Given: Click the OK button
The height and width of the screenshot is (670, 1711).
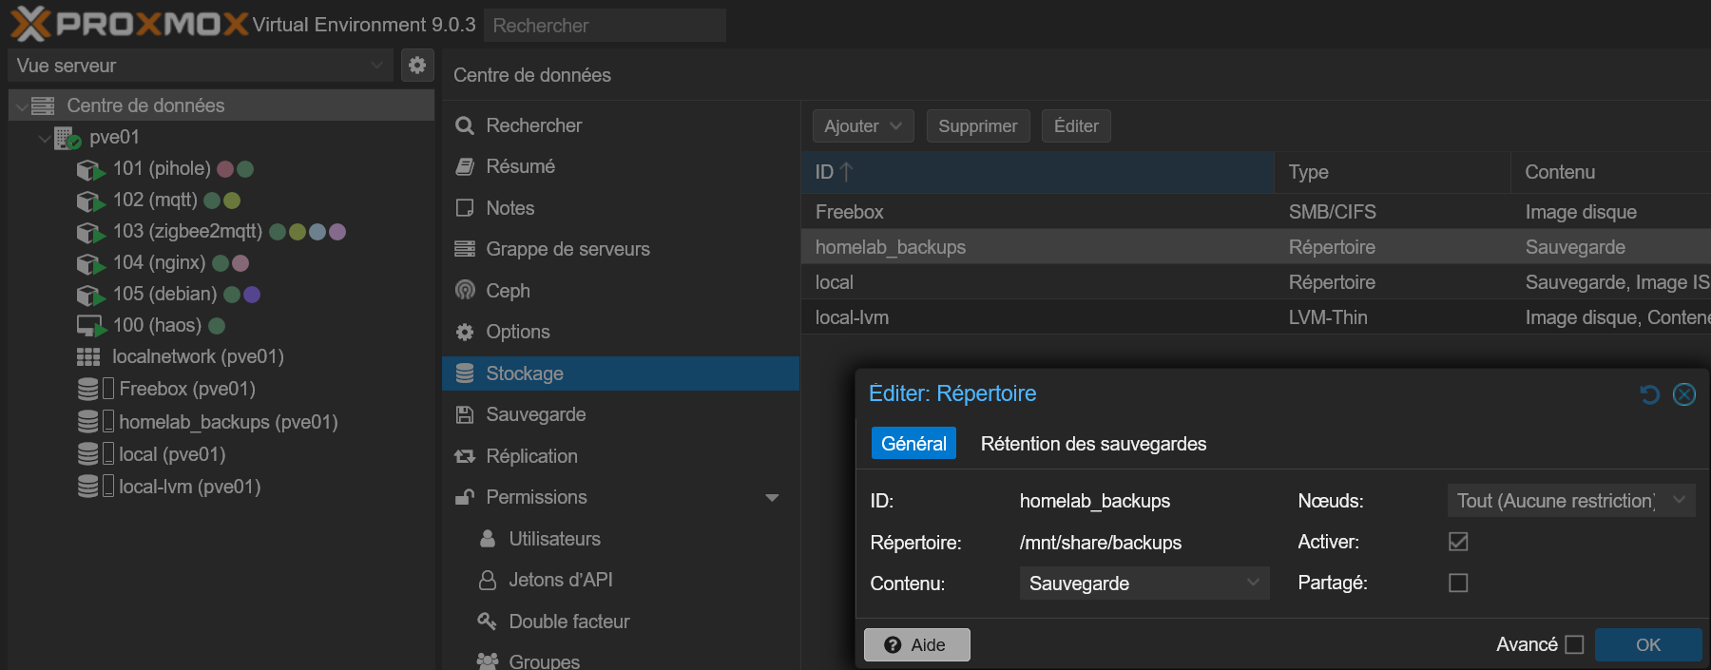Looking at the screenshot, I should click(1647, 644).
